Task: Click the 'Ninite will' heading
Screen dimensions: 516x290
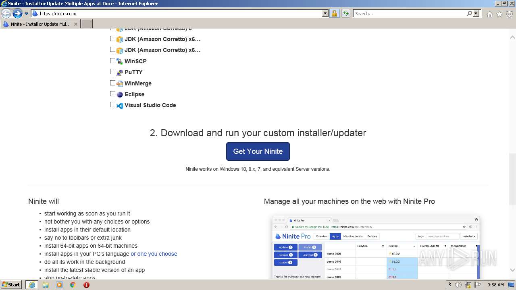Action: (x=44, y=201)
